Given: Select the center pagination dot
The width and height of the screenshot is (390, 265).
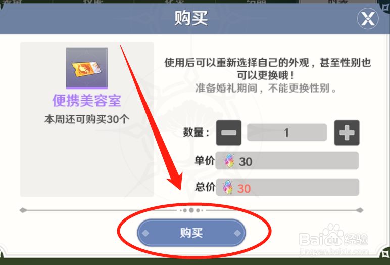Looking at the screenshot, I should click(191, 210).
